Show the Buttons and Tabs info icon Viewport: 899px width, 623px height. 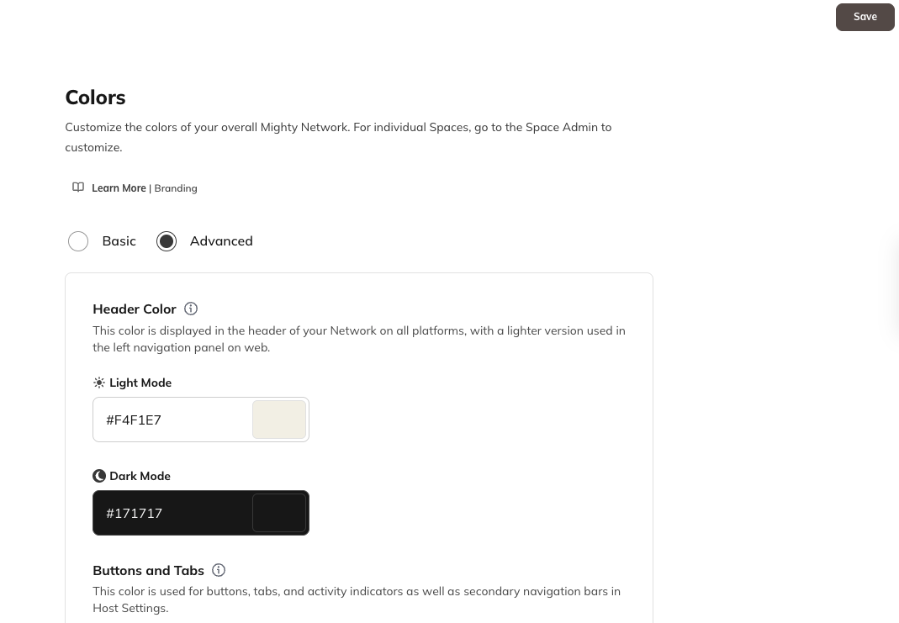point(219,570)
